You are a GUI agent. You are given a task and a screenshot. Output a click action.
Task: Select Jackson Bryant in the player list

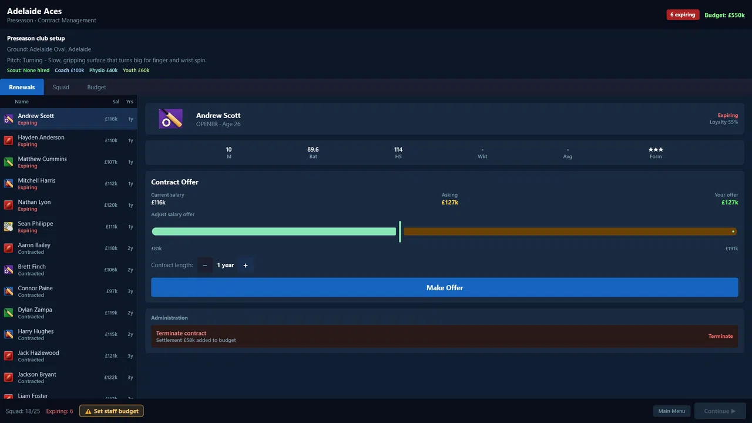(68, 377)
